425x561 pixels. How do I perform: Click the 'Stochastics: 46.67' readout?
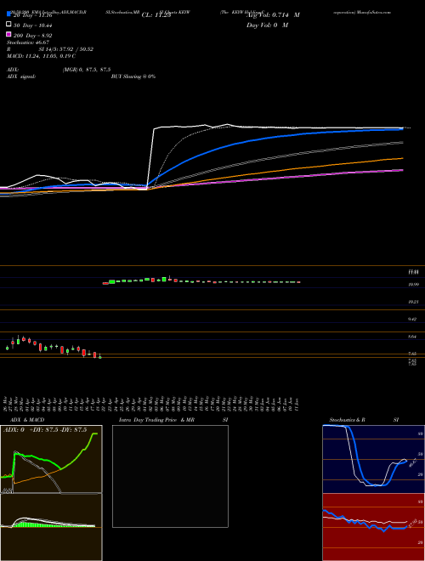(28, 42)
